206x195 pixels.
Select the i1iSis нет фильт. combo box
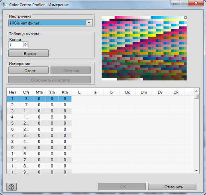click(x=51, y=23)
